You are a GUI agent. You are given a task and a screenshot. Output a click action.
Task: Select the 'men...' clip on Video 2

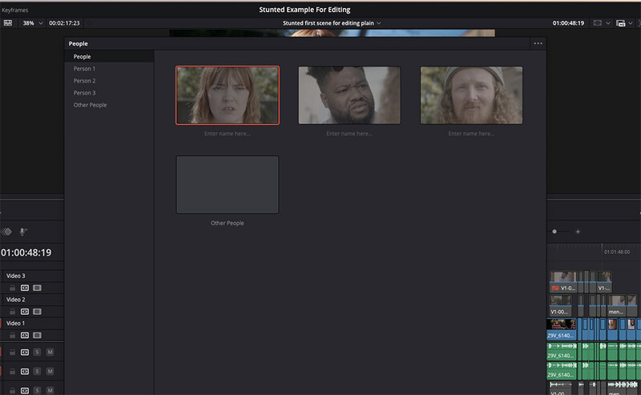tap(616, 305)
